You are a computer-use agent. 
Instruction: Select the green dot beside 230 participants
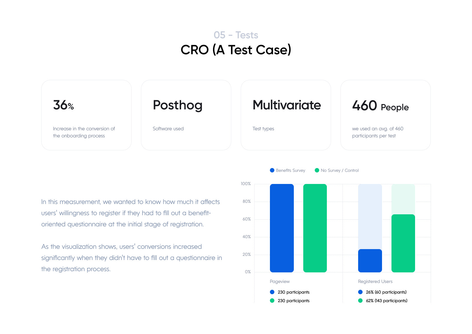click(272, 301)
